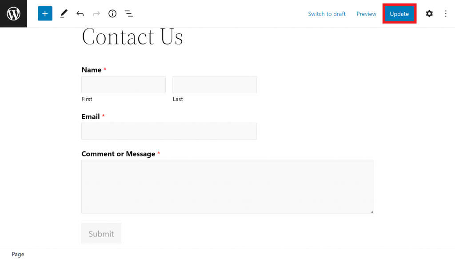Undo the last change

[80, 13]
